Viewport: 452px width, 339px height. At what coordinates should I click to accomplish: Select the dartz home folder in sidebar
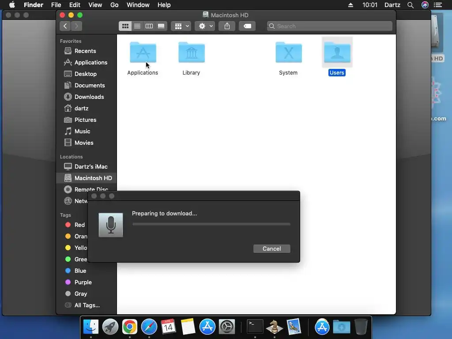tap(87, 109)
